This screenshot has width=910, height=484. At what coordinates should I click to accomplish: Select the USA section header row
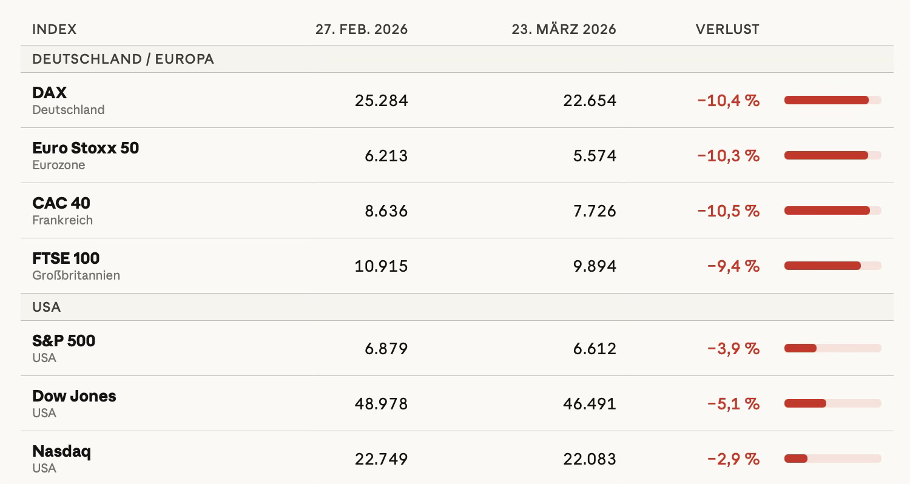click(x=457, y=307)
